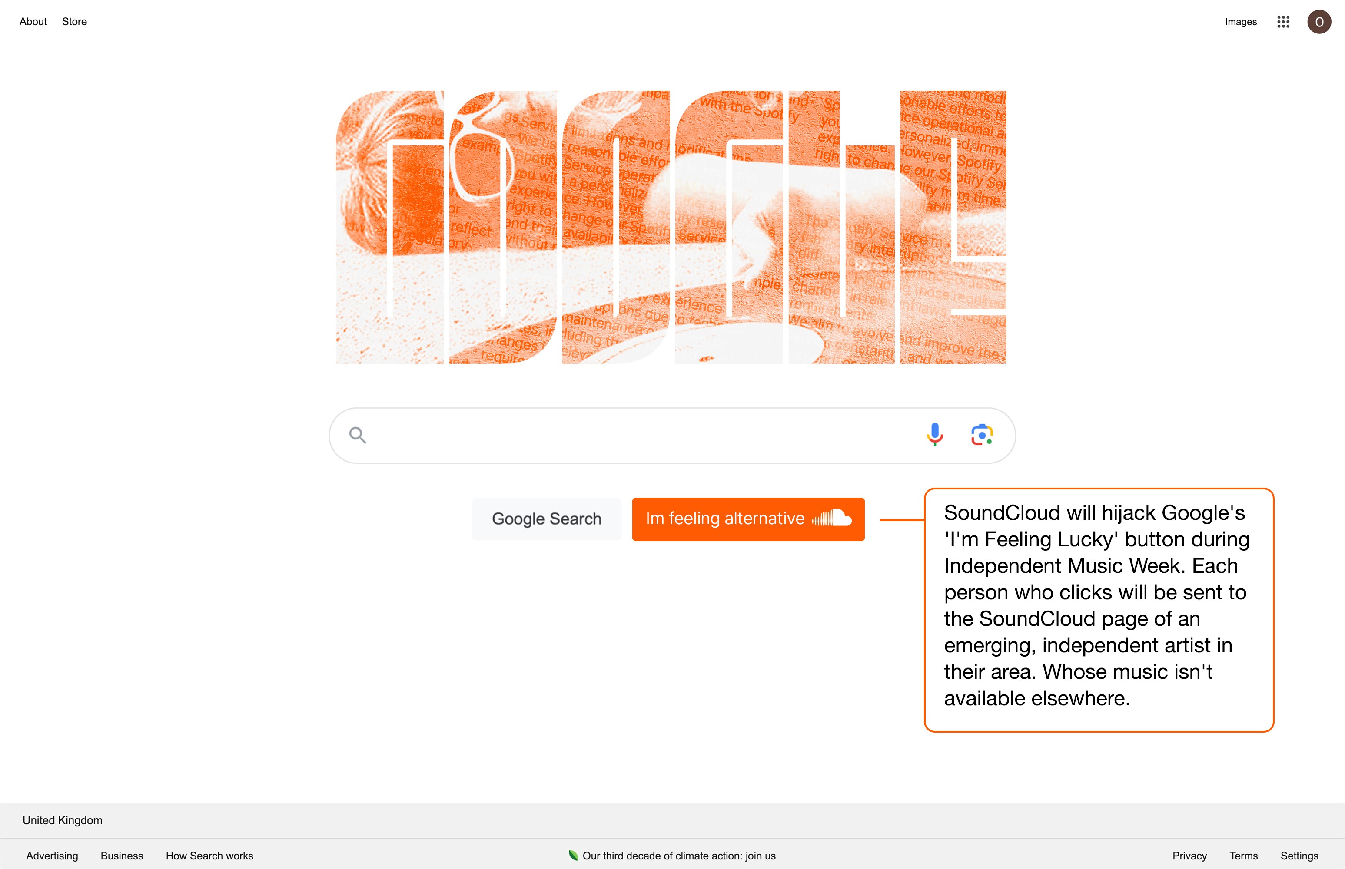Open the Business footer link
This screenshot has width=1345, height=869.
tap(122, 856)
